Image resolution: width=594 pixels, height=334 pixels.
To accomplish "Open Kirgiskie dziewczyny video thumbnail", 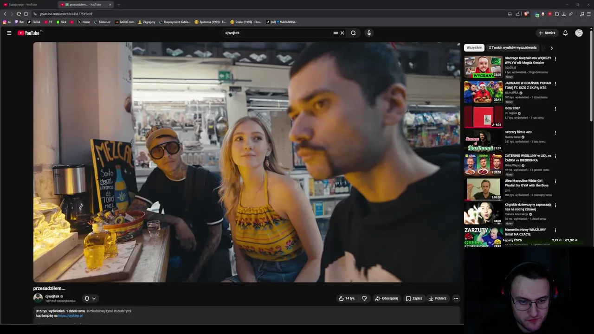I will (x=484, y=213).
